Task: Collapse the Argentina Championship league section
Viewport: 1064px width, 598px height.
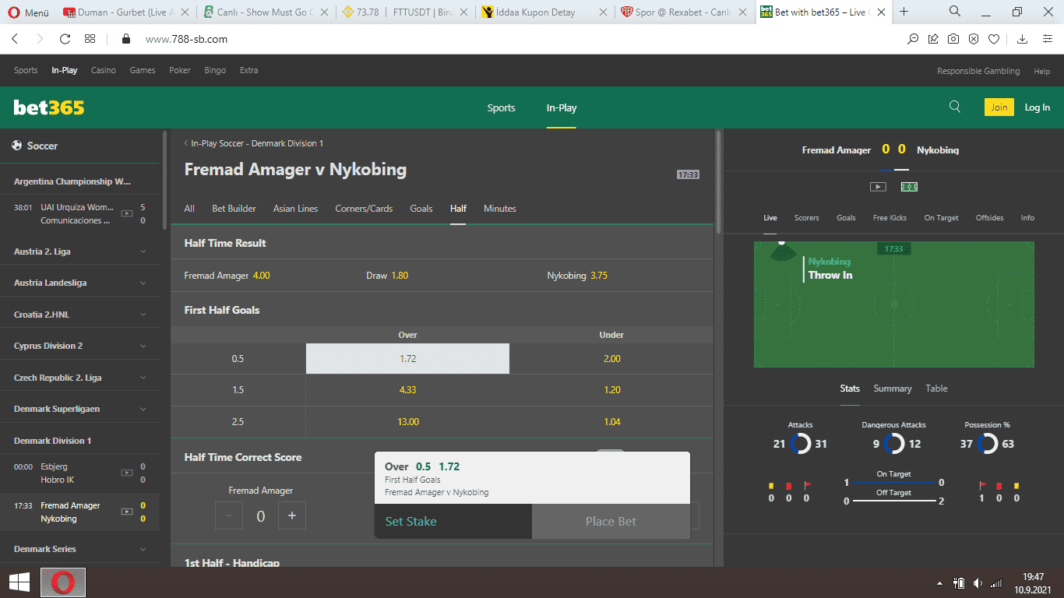Action: (x=79, y=181)
